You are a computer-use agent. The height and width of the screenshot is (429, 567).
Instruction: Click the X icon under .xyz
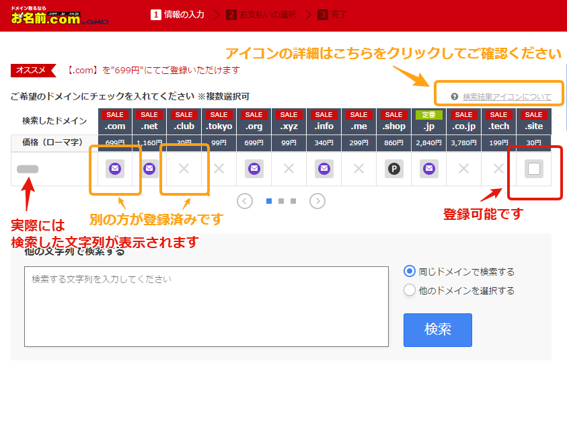pos(289,169)
